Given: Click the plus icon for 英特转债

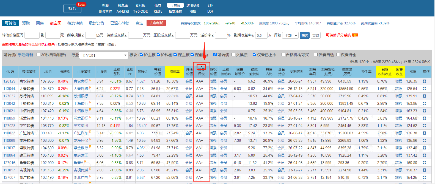Looking at the screenshot, I should point(424,126).
